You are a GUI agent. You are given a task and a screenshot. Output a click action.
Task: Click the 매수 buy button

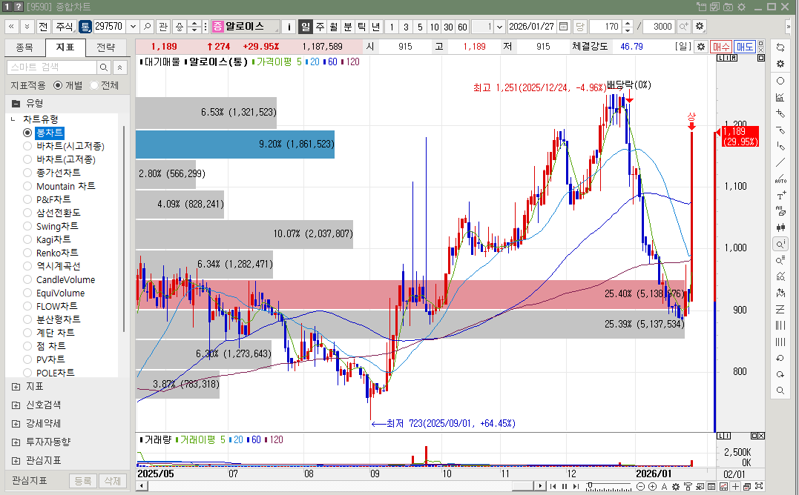[x=721, y=46]
